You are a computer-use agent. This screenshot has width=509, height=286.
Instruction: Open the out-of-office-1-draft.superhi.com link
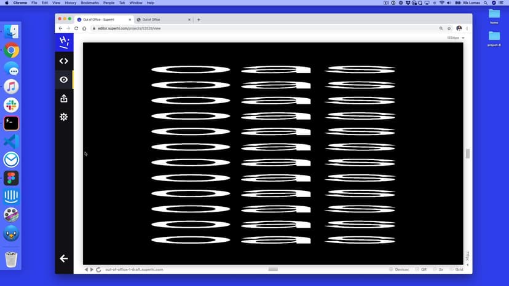click(134, 269)
